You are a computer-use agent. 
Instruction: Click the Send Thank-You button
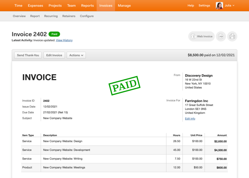(x=28, y=55)
